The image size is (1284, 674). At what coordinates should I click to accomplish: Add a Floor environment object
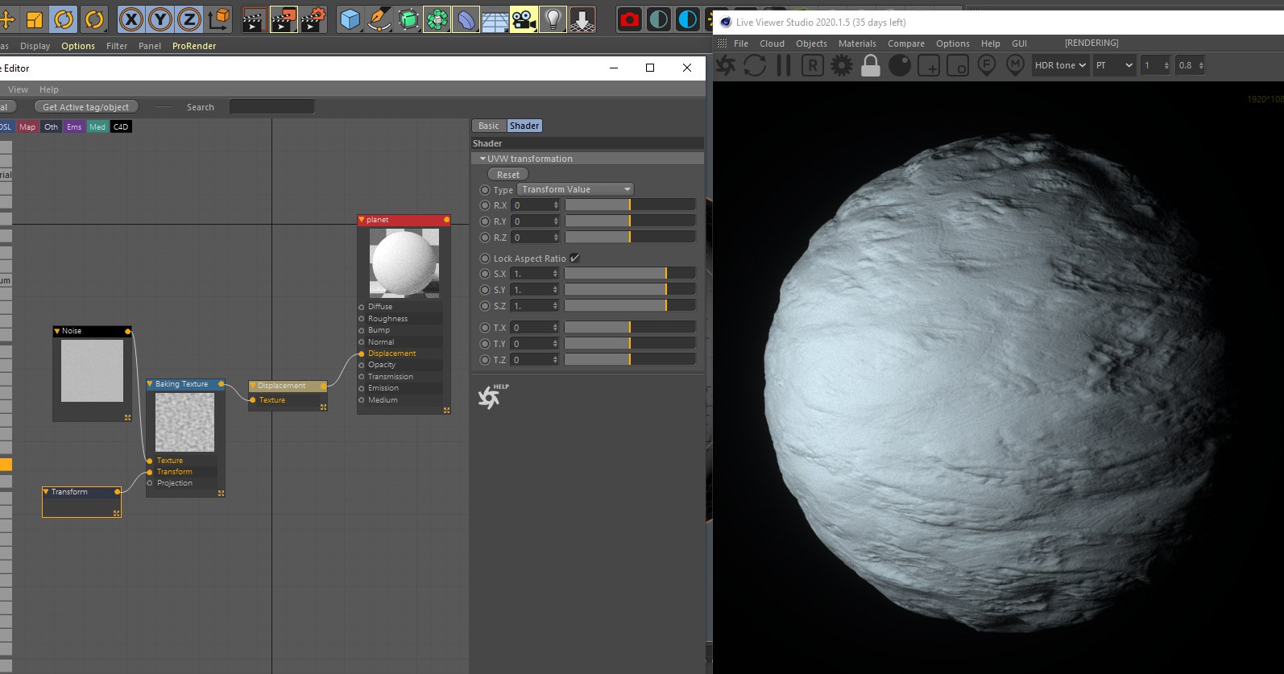click(x=495, y=19)
